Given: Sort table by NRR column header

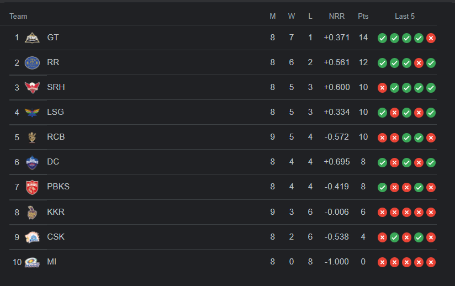Looking at the screenshot, I should click(x=337, y=17).
